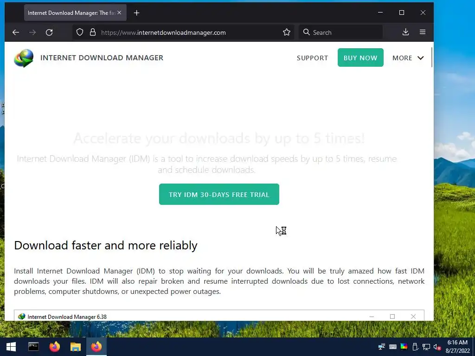This screenshot has width=475, height=356.
Task: Launch the first Firefox taskbar icon
Action: 55,347
